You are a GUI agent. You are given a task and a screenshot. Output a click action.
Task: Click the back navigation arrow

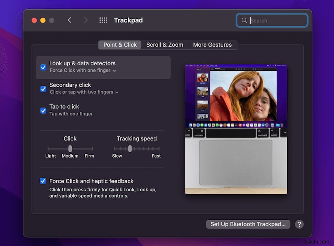point(70,20)
